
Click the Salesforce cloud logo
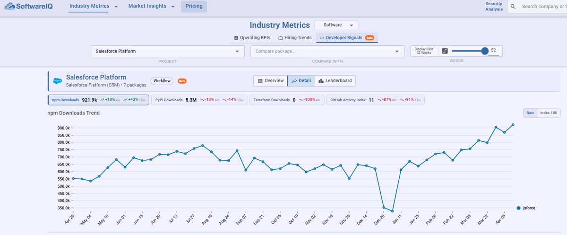pyautogui.click(x=58, y=81)
